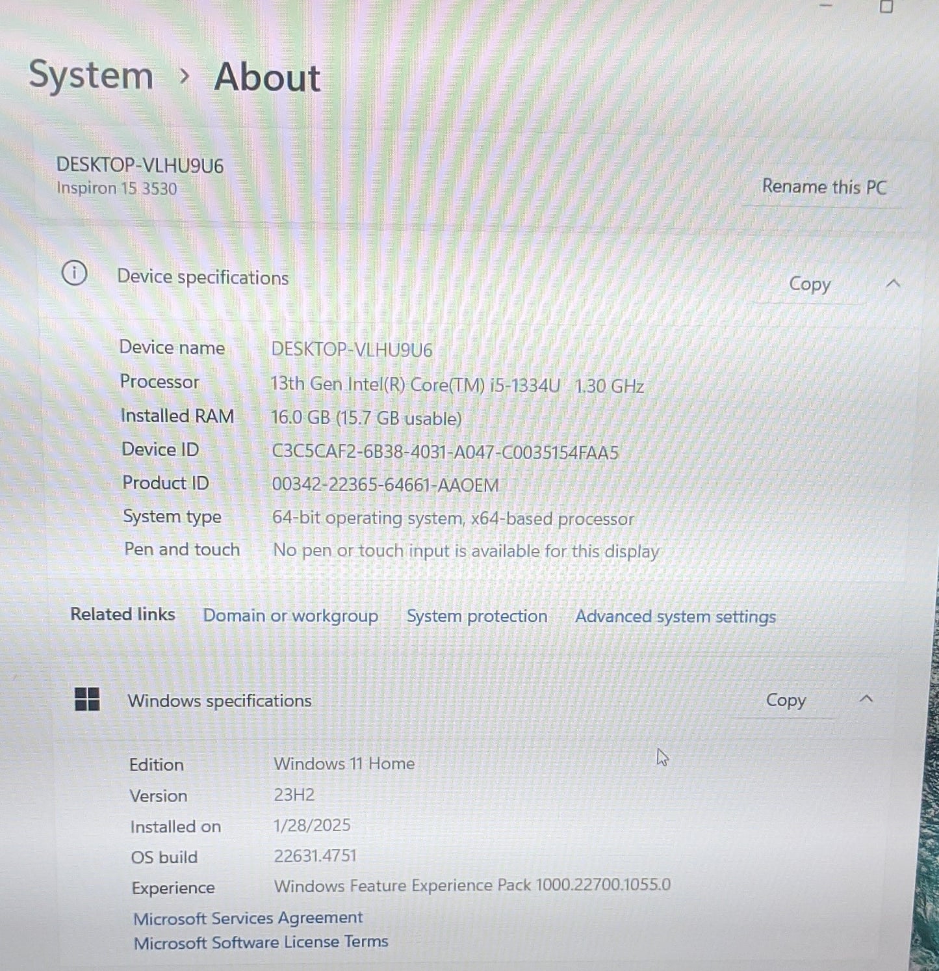This screenshot has height=971, width=939.
Task: Open Advanced system settings link
Action: click(x=676, y=617)
